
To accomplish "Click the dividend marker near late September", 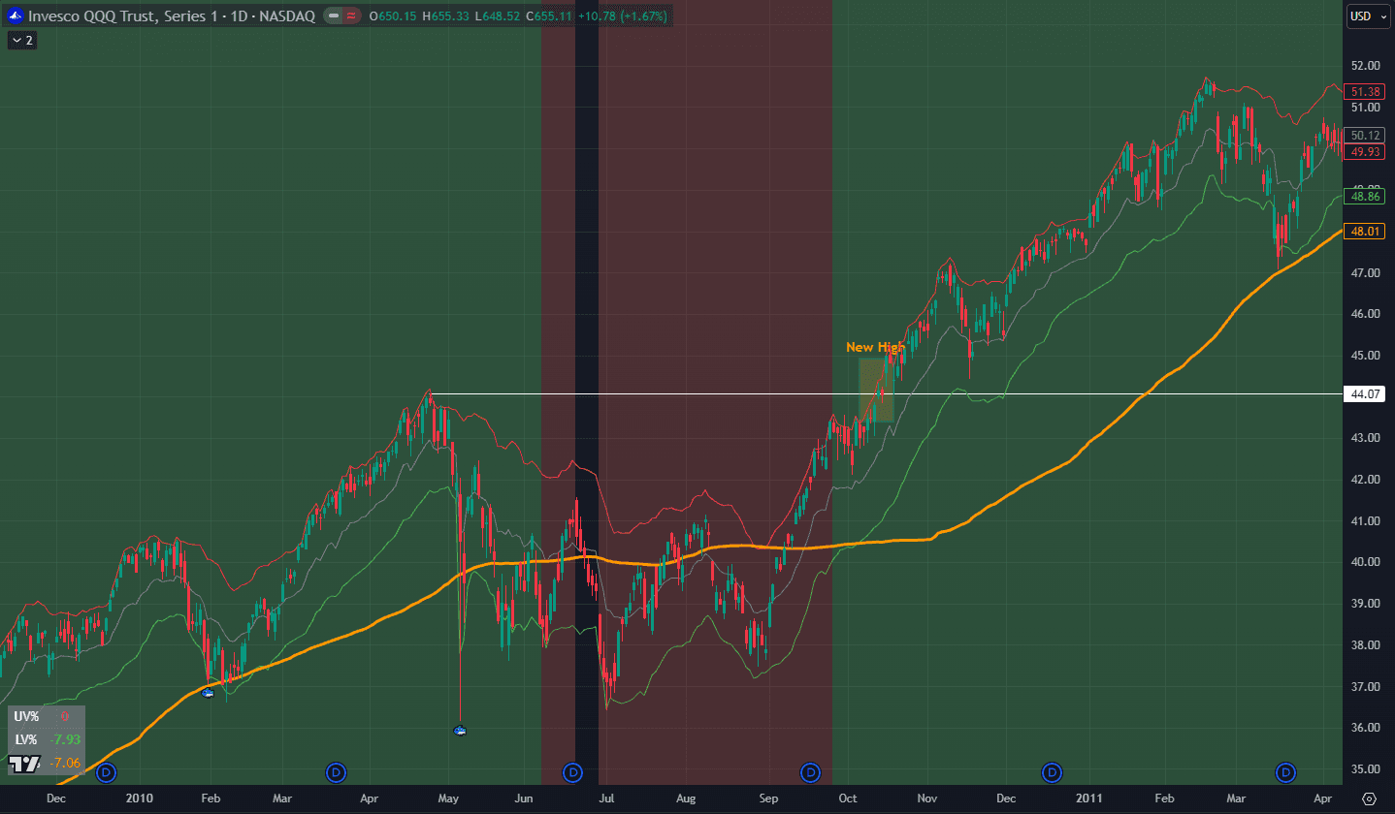I will (810, 772).
